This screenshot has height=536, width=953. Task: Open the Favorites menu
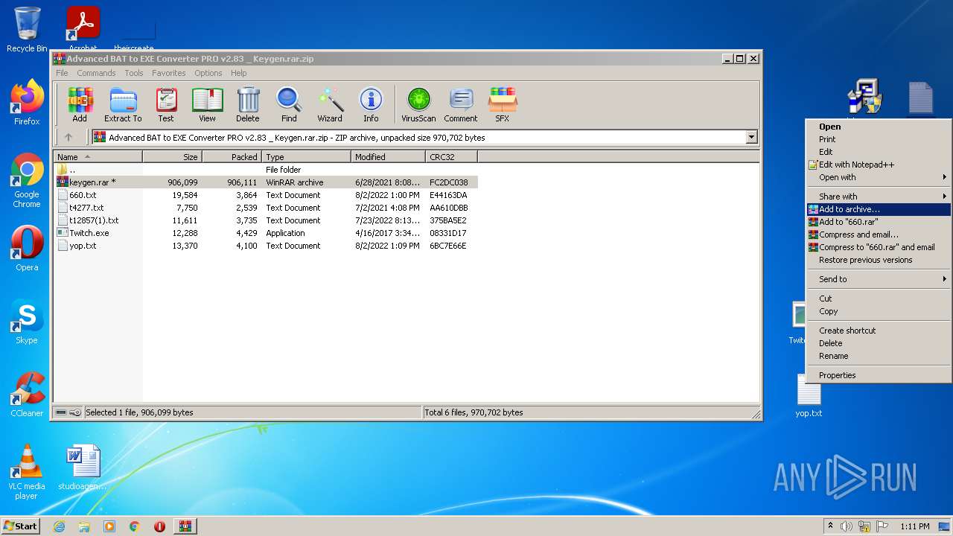169,73
